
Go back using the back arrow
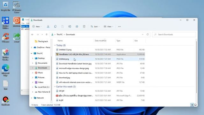(33, 34)
